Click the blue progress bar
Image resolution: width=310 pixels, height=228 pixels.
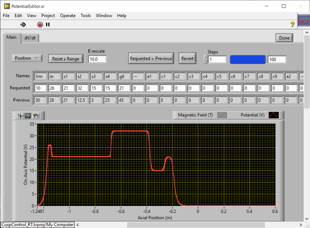(248, 60)
